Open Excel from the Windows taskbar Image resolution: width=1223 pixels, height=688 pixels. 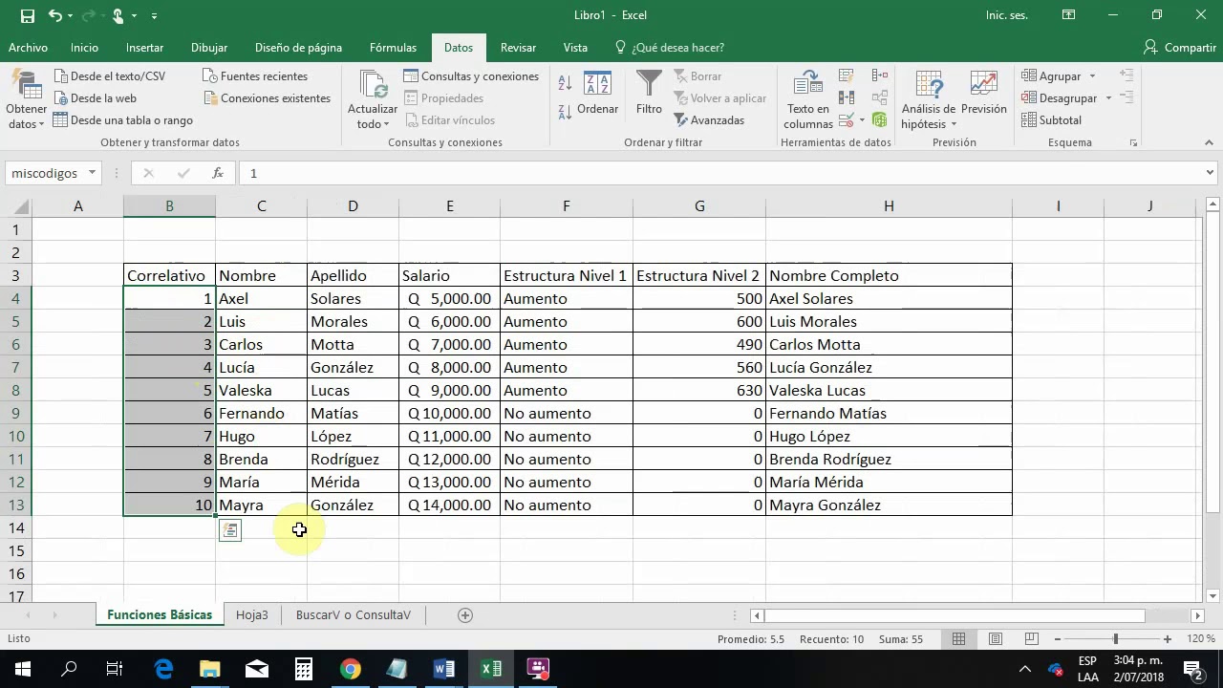tap(491, 669)
